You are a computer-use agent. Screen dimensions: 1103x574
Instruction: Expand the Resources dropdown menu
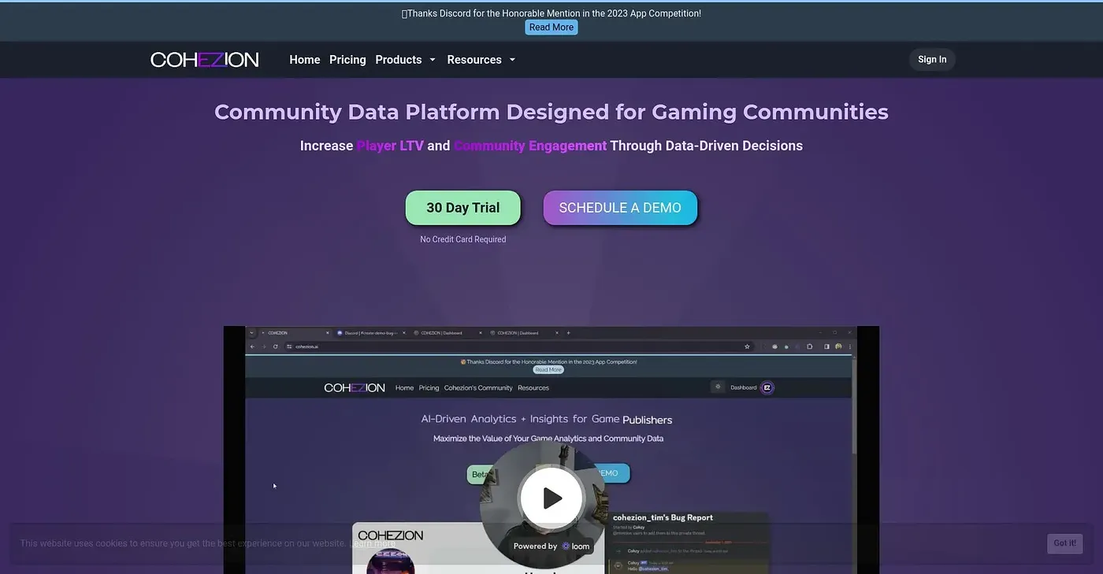(481, 60)
